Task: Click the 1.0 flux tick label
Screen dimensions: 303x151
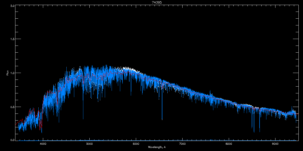Action: [x=12, y=73]
